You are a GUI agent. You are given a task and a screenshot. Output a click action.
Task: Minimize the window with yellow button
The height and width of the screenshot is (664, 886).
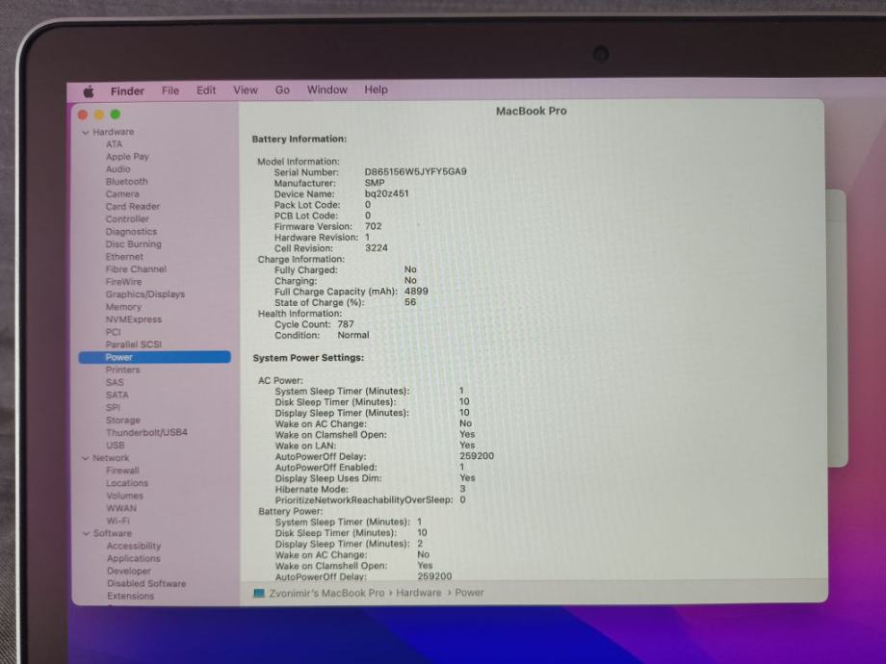99,115
